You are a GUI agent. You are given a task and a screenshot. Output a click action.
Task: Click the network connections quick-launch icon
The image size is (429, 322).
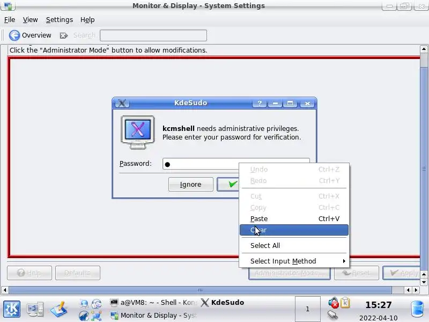[97, 316]
